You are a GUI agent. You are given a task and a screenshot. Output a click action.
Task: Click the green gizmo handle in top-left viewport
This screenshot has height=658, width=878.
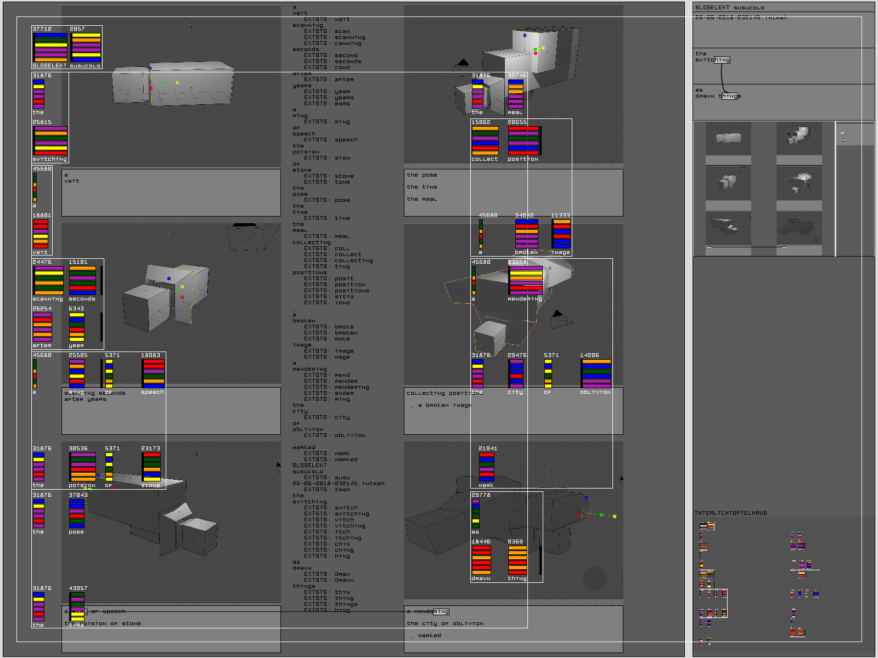[166, 83]
